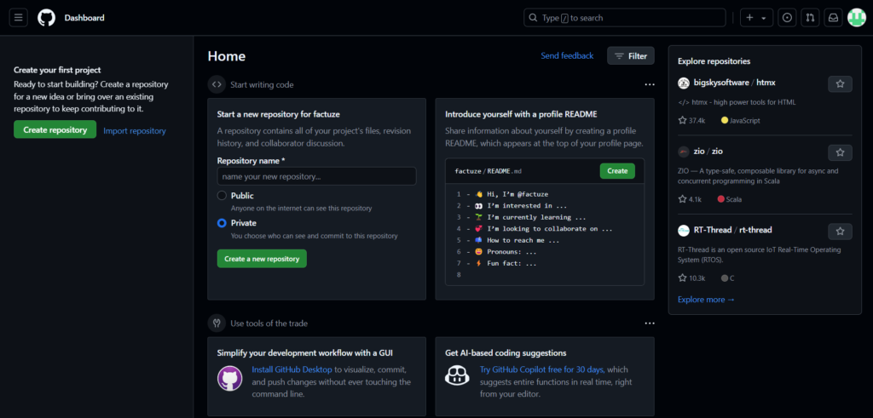Viewport: 873px width, 418px height.
Task: Star the bigskysoftware/htmx repository
Action: click(x=840, y=83)
